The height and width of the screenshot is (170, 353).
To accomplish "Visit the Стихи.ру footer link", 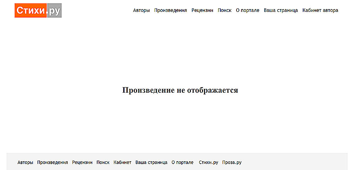I will pyautogui.click(x=208, y=162).
